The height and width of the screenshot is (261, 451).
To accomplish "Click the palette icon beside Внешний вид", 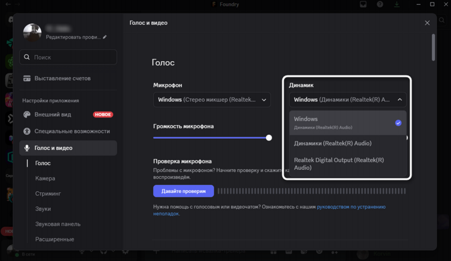I will pyautogui.click(x=27, y=114).
